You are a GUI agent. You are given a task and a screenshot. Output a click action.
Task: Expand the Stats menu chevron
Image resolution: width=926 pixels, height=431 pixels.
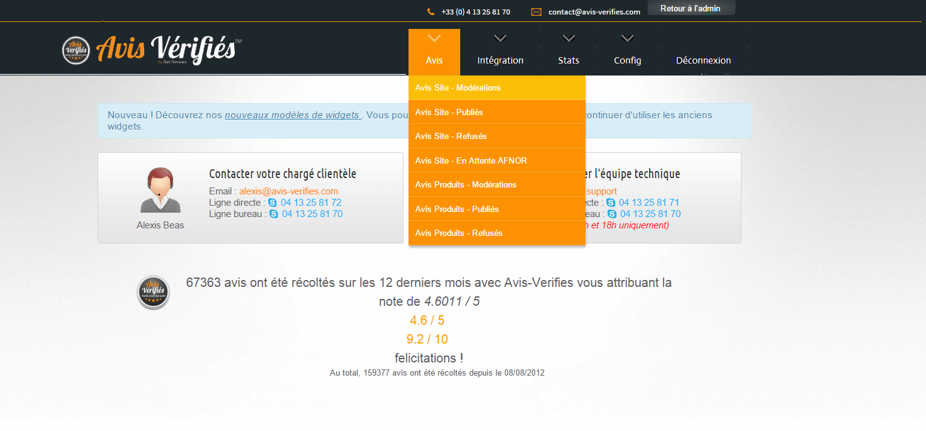coord(568,39)
